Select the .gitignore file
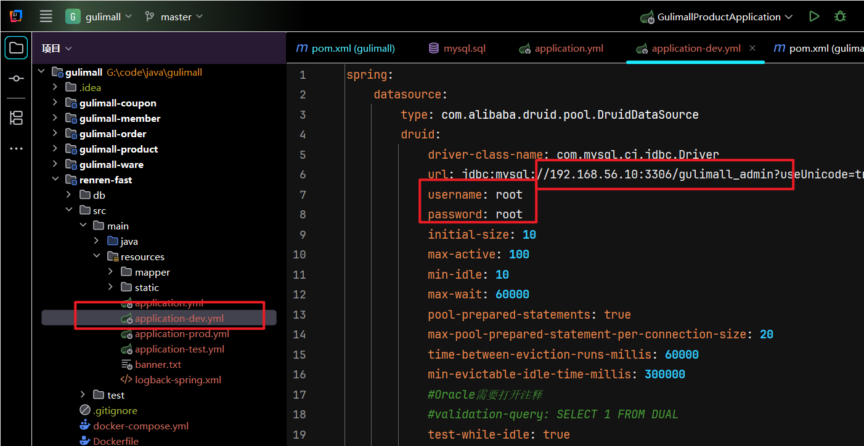 pyautogui.click(x=108, y=410)
